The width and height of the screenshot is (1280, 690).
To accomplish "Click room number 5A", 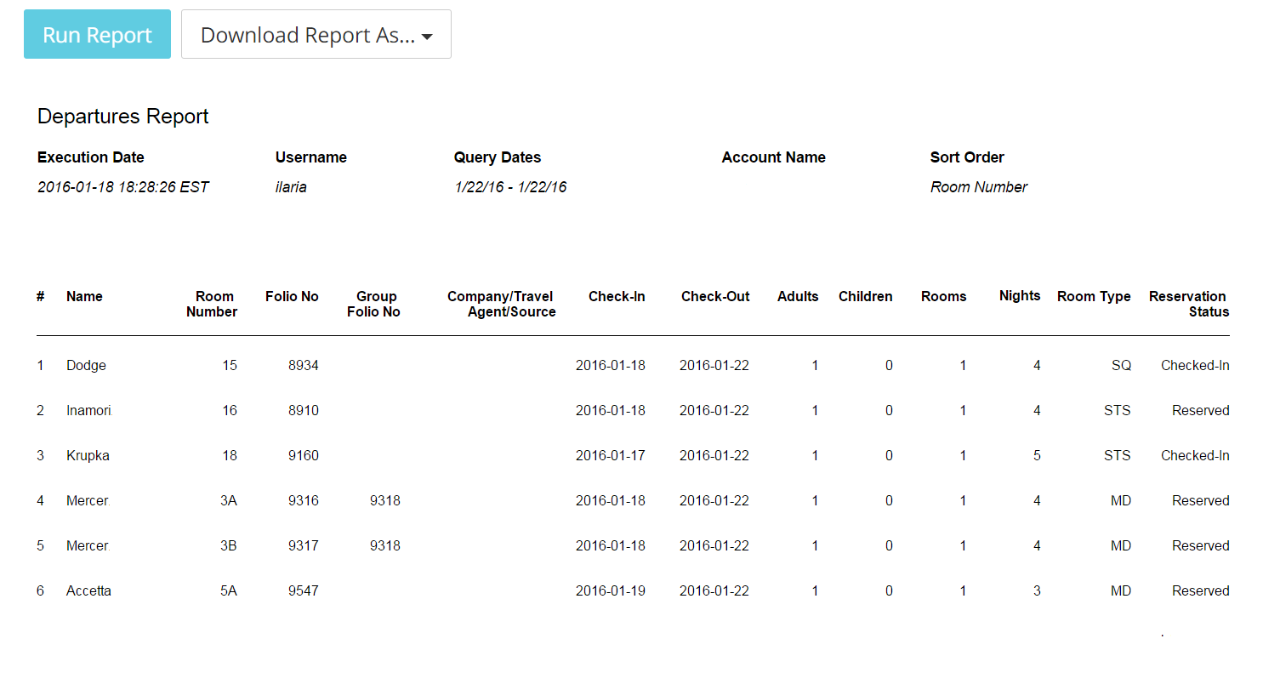I will coord(229,591).
